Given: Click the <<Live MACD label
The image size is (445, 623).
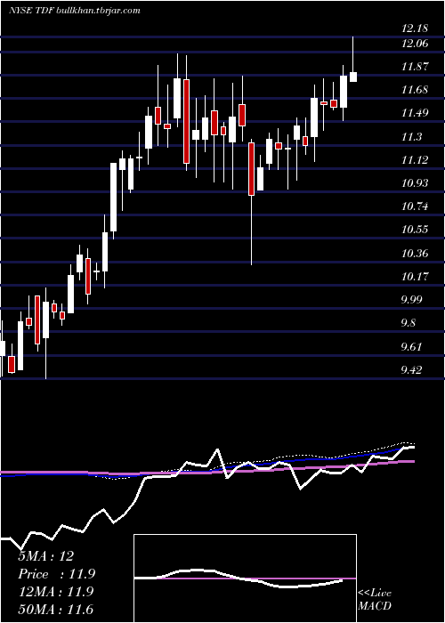Looking at the screenshot, I should (x=375, y=599).
